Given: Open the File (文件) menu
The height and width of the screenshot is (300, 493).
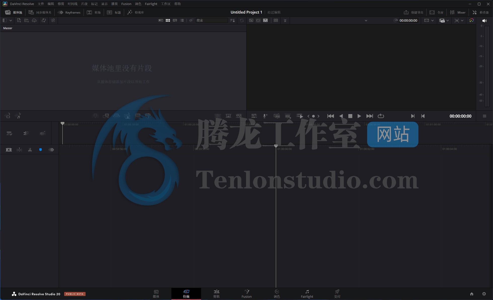Looking at the screenshot, I should coord(41,4).
